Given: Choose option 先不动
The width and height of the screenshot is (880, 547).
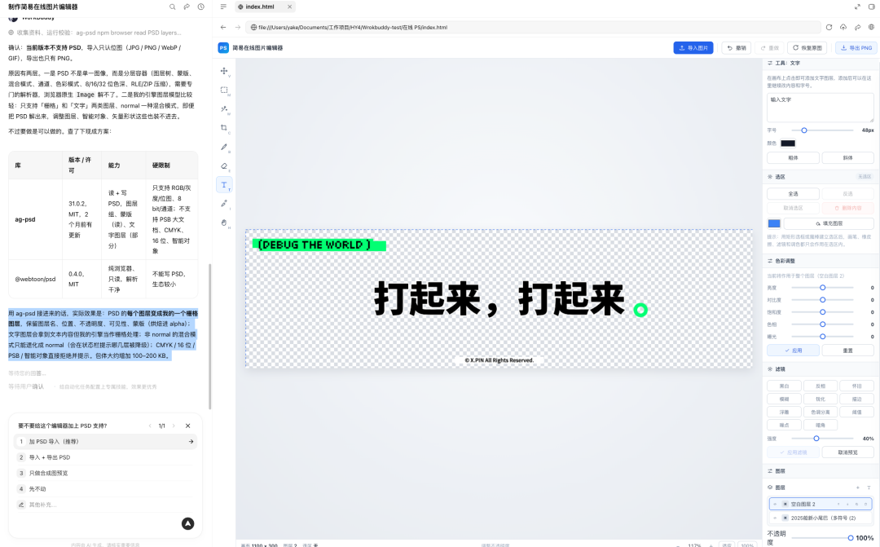Looking at the screenshot, I should point(105,488).
